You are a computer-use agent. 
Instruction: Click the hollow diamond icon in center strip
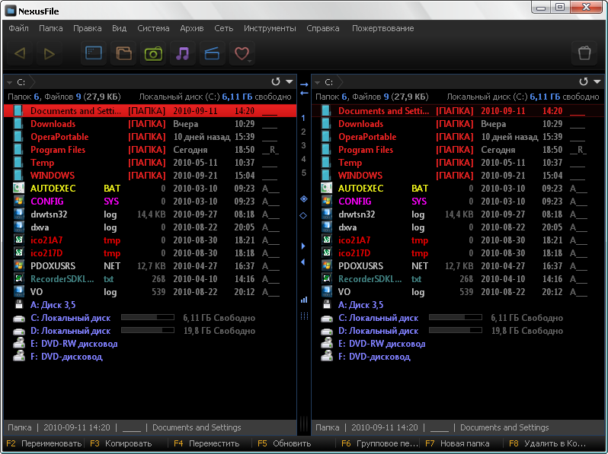[x=303, y=215]
